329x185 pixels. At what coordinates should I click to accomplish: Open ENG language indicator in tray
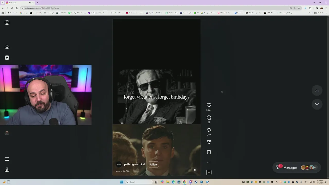[x=306, y=182]
